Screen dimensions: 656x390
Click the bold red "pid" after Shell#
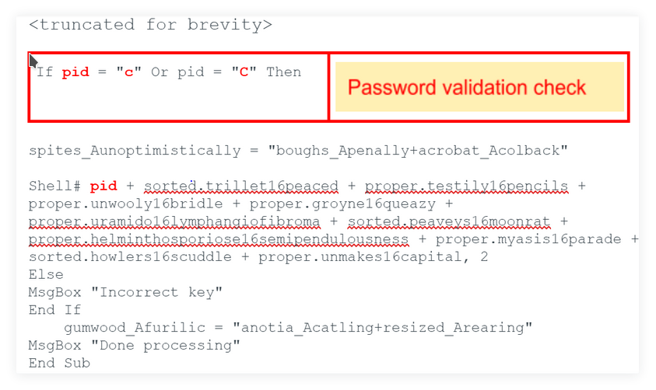pyautogui.click(x=103, y=186)
